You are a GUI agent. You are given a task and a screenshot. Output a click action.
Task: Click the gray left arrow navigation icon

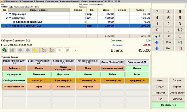pyautogui.click(x=20, y=50)
